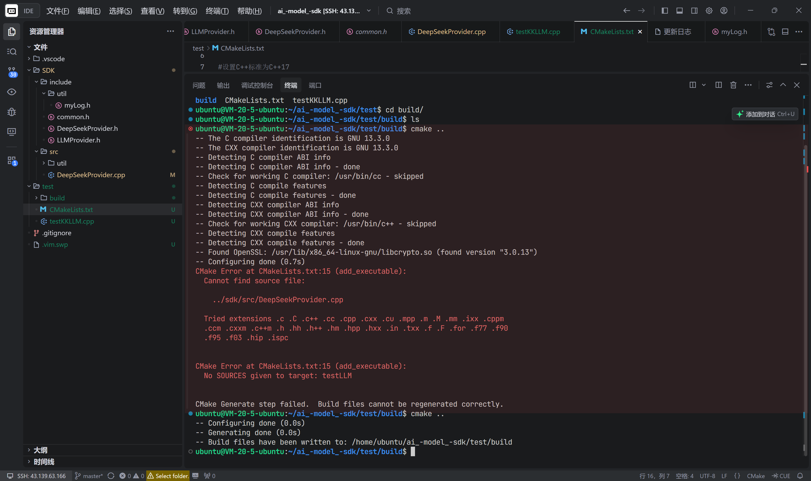The height and width of the screenshot is (481, 811).
Task: Expand the 大纲 outline section
Action: pos(40,450)
